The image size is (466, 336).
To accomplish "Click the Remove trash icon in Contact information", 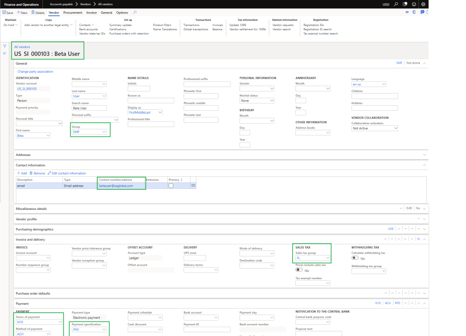I will tap(31, 173).
